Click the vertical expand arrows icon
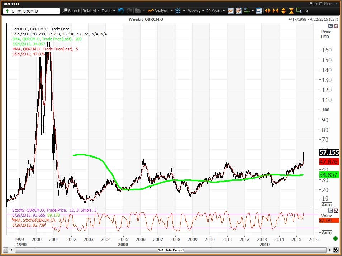The width and height of the screenshot is (342, 256). (283, 11)
